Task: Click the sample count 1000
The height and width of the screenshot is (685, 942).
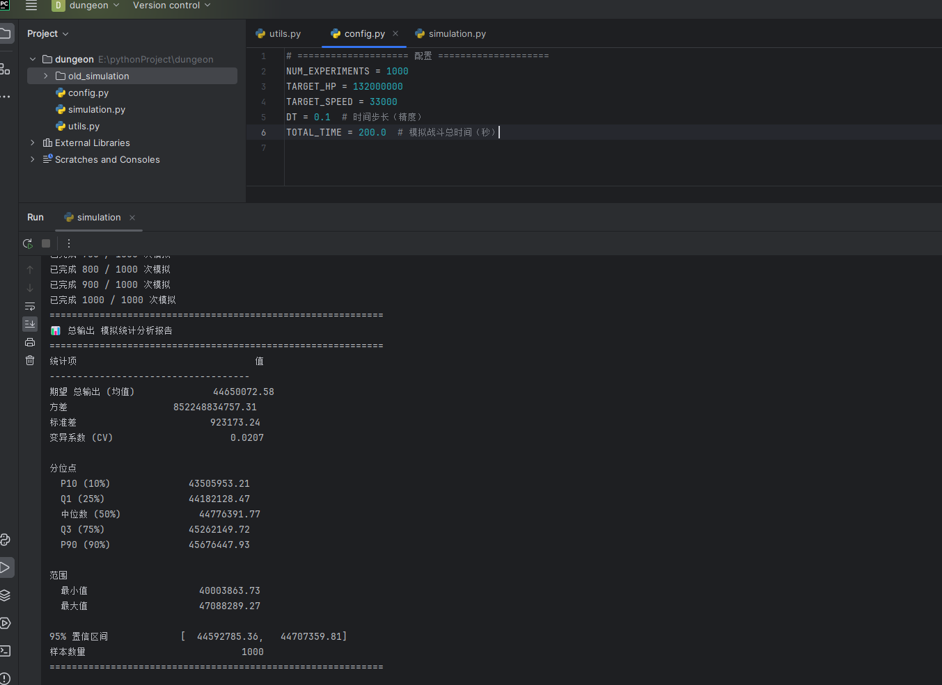Action: (253, 652)
